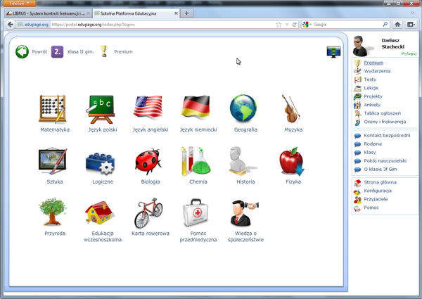Open Język niemiecki German flag icon

pos(196,106)
